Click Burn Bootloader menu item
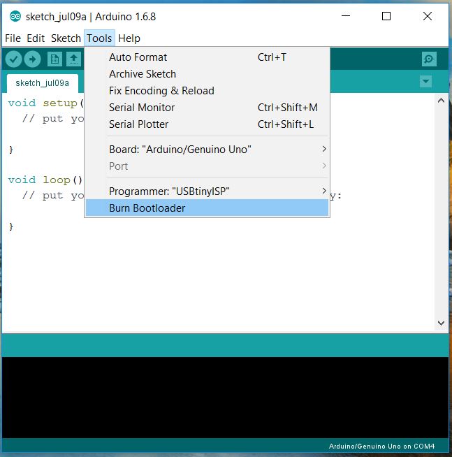This screenshot has height=457, width=452. coord(207,208)
